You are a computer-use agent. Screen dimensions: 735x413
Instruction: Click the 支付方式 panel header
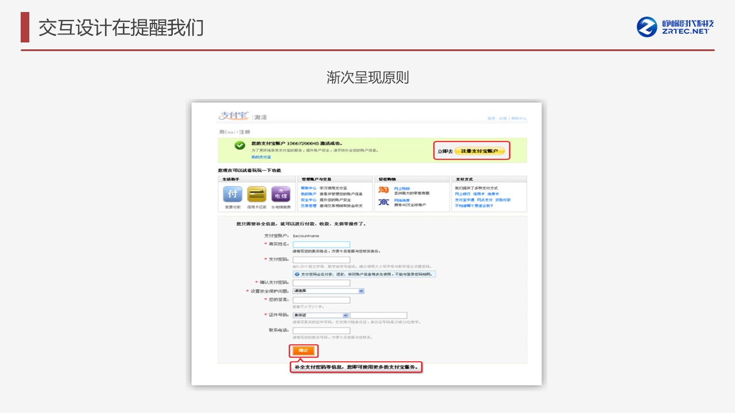pos(489,180)
